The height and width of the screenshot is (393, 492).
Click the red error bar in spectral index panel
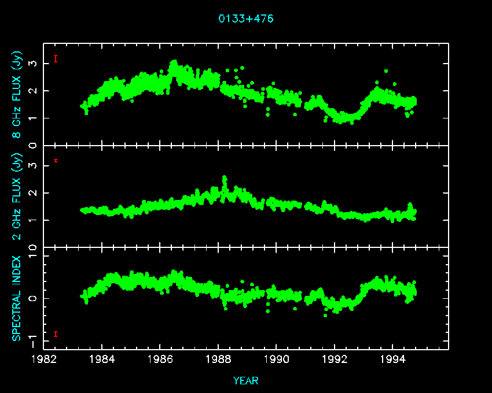56,334
